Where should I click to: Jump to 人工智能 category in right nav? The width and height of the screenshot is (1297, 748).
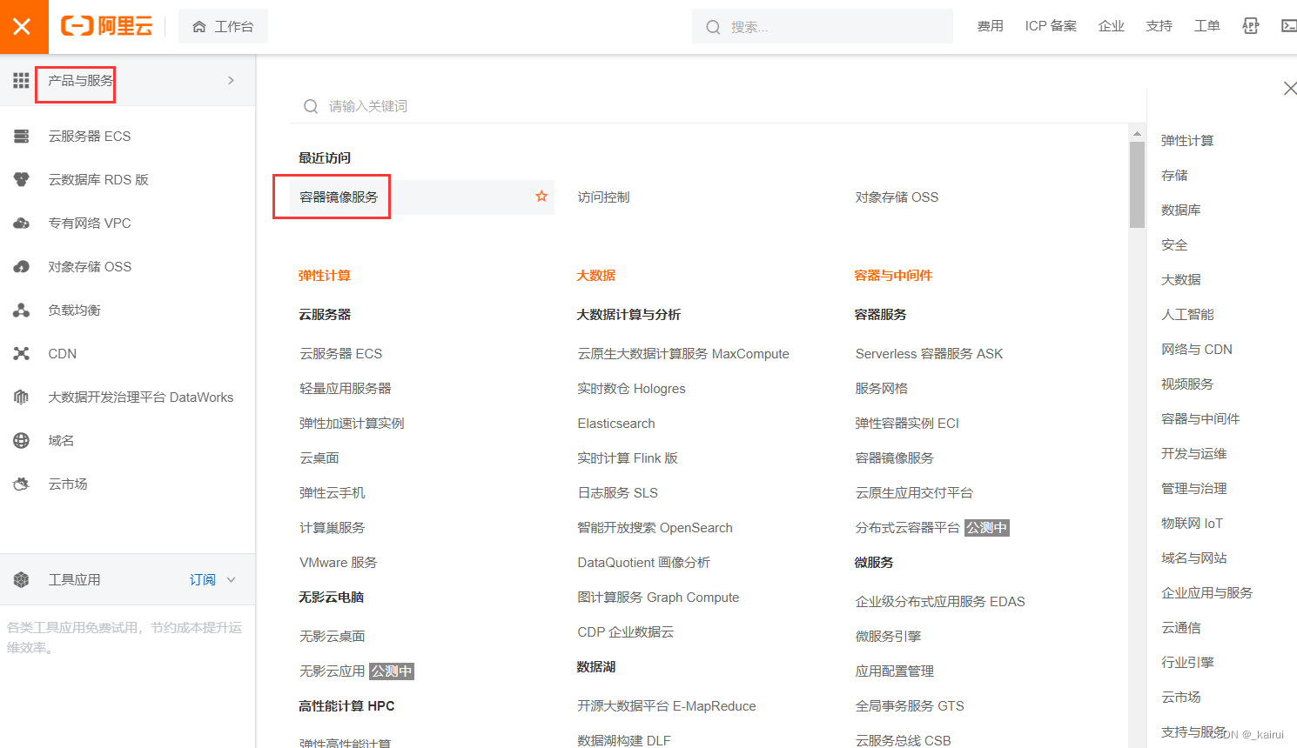(x=1187, y=315)
